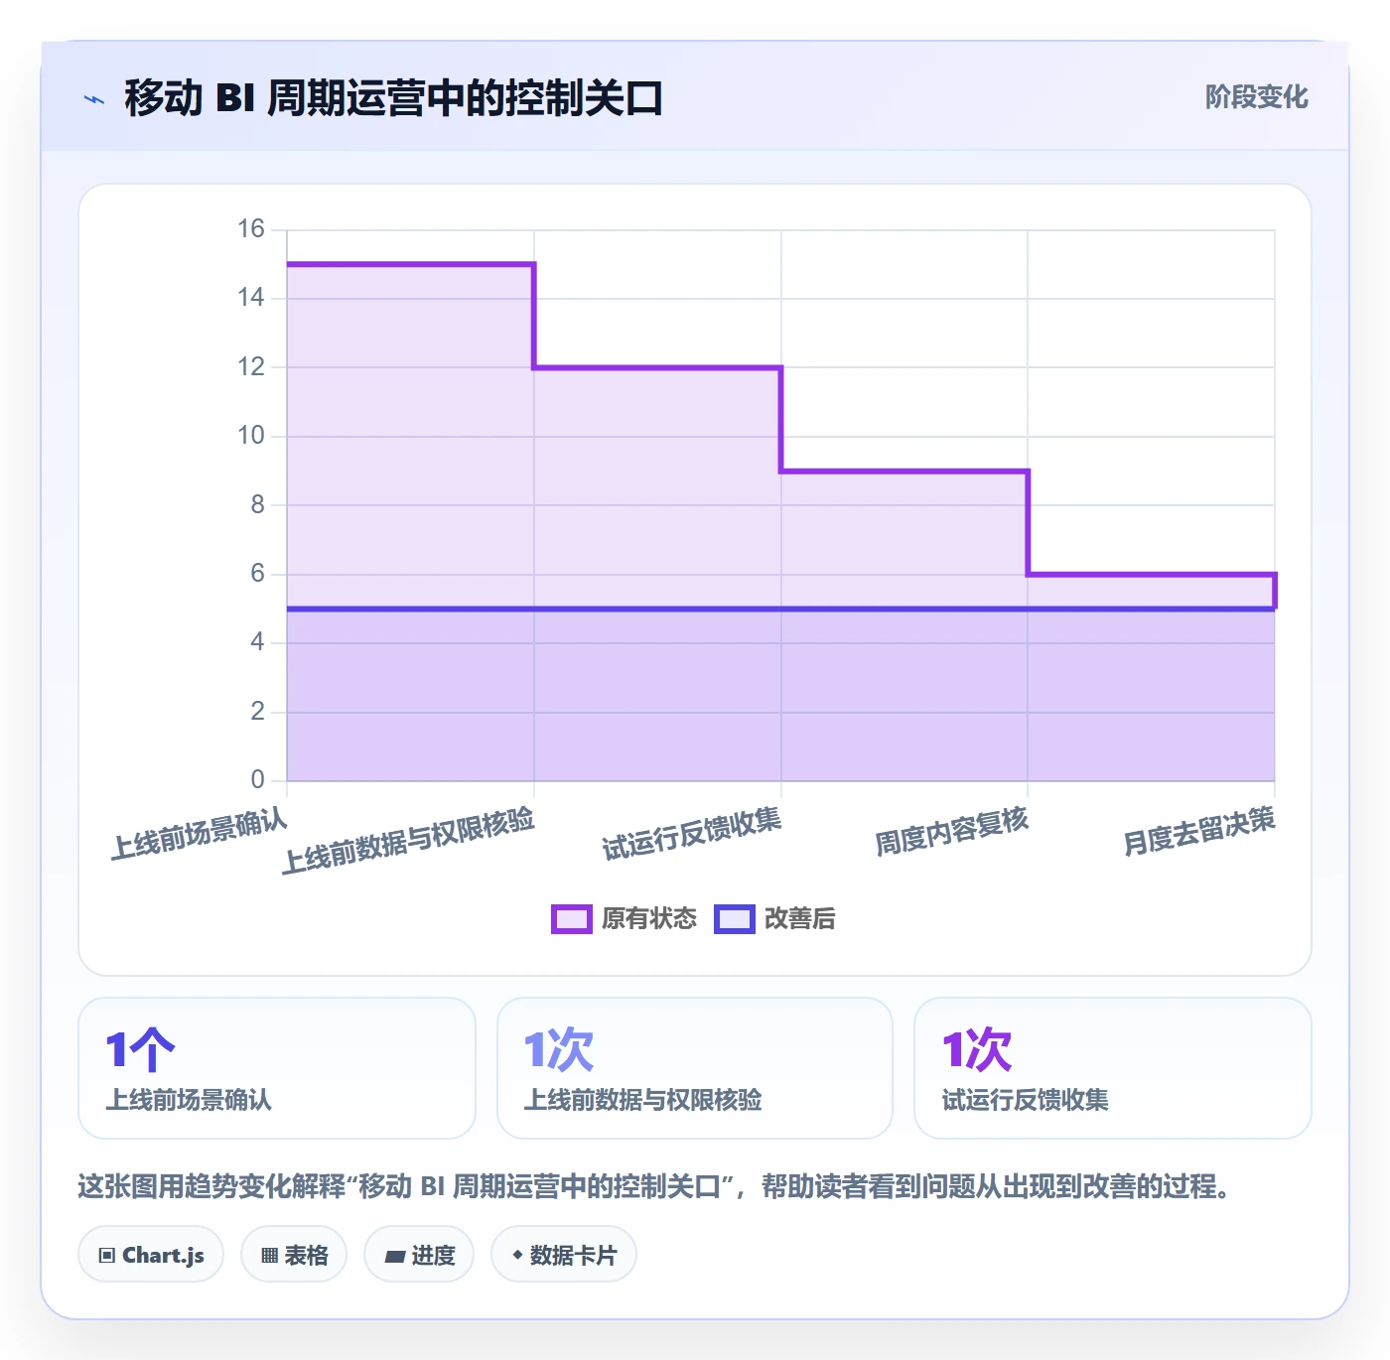The width and height of the screenshot is (1390, 1360).
Task: Click the title 移动 BI 周期运营中的控制关口
Action: coord(393,98)
